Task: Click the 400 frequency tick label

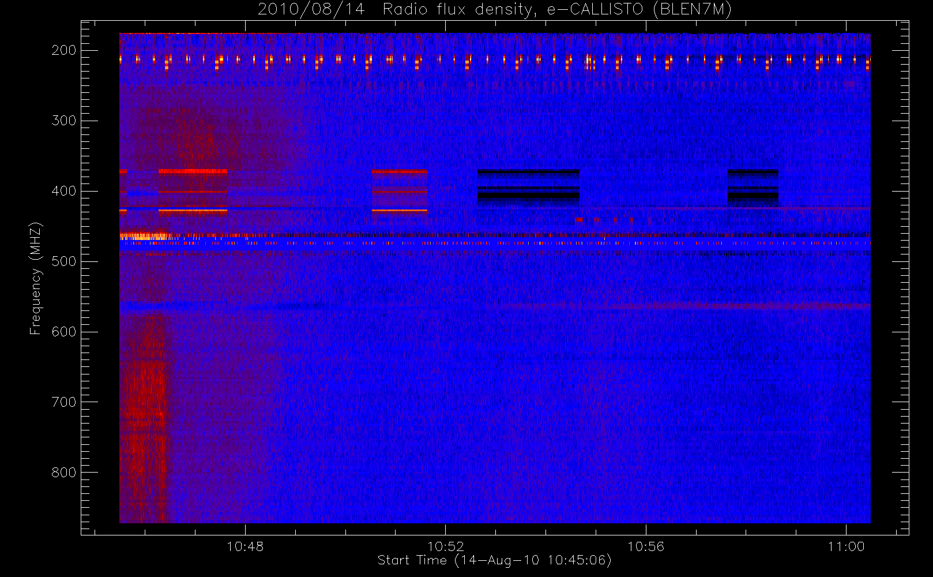Action: click(x=64, y=191)
